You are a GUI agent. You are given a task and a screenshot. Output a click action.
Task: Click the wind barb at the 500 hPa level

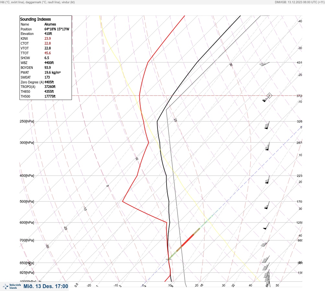tap(267, 205)
